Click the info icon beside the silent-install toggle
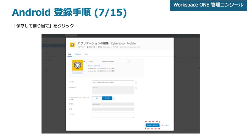Image resolution: width=247 pixels, height=139 pixels. click(114, 99)
